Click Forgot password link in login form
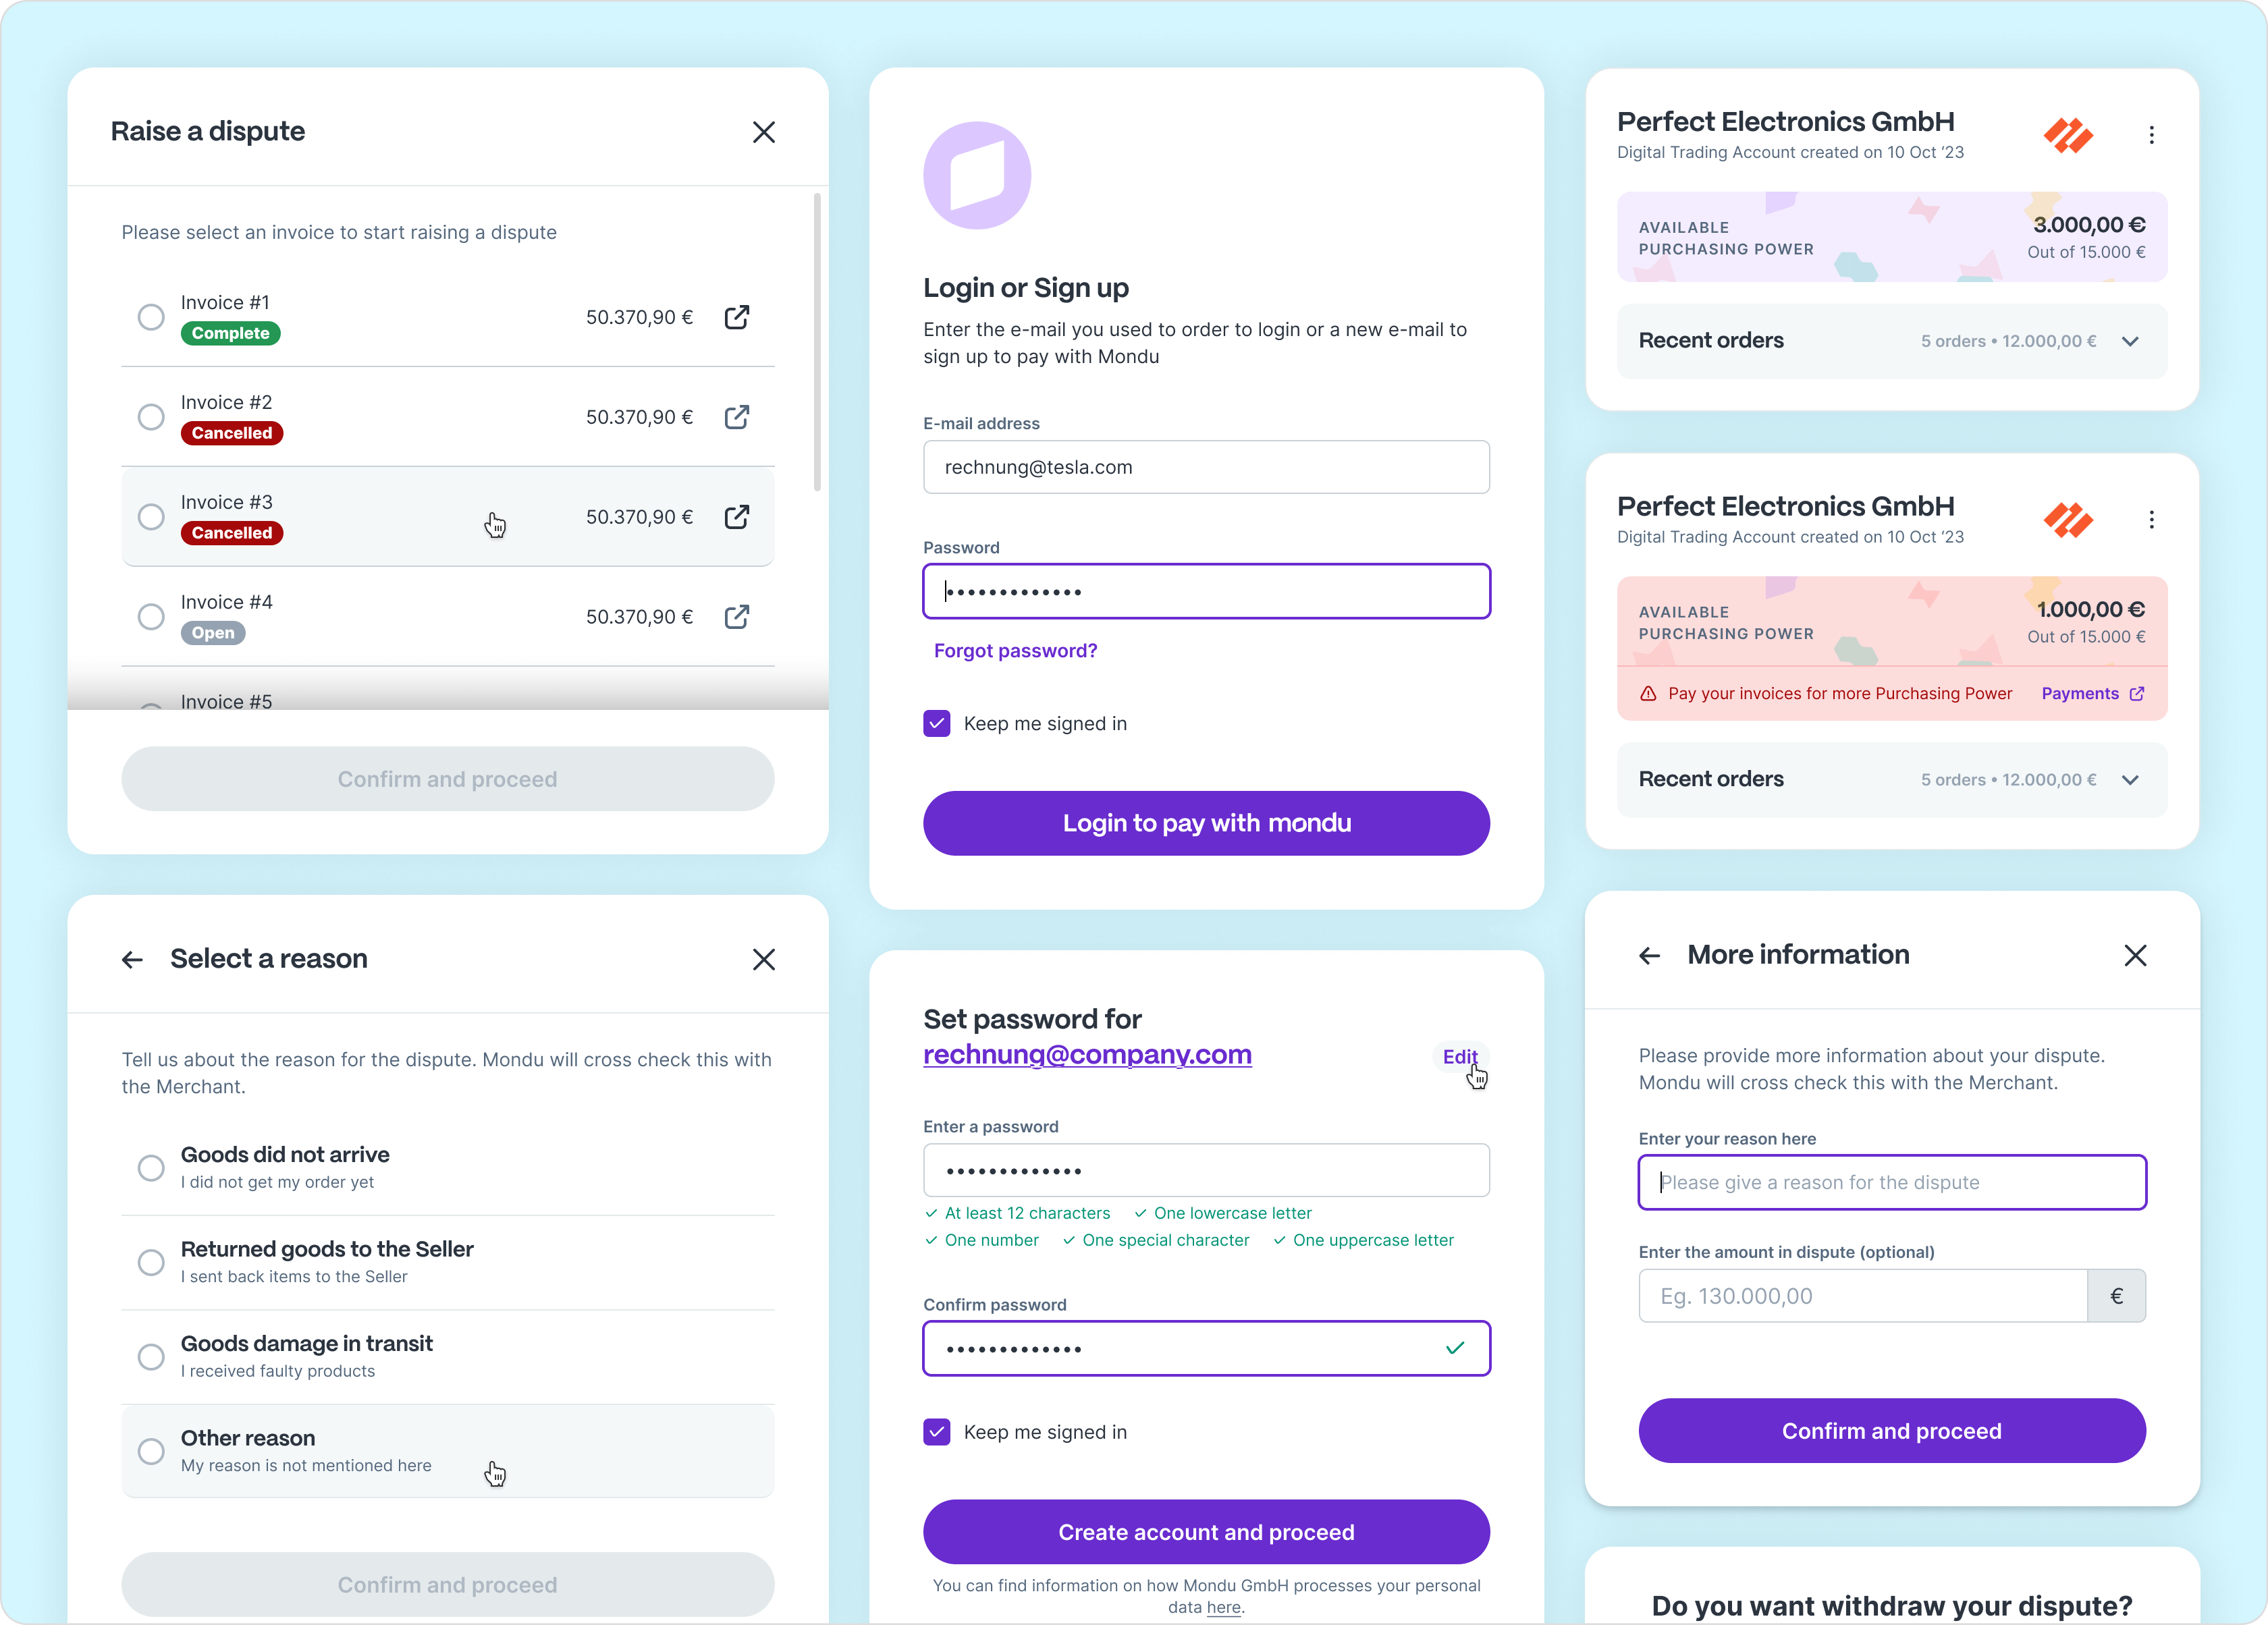The width and height of the screenshot is (2268, 1625). pos(1016,651)
